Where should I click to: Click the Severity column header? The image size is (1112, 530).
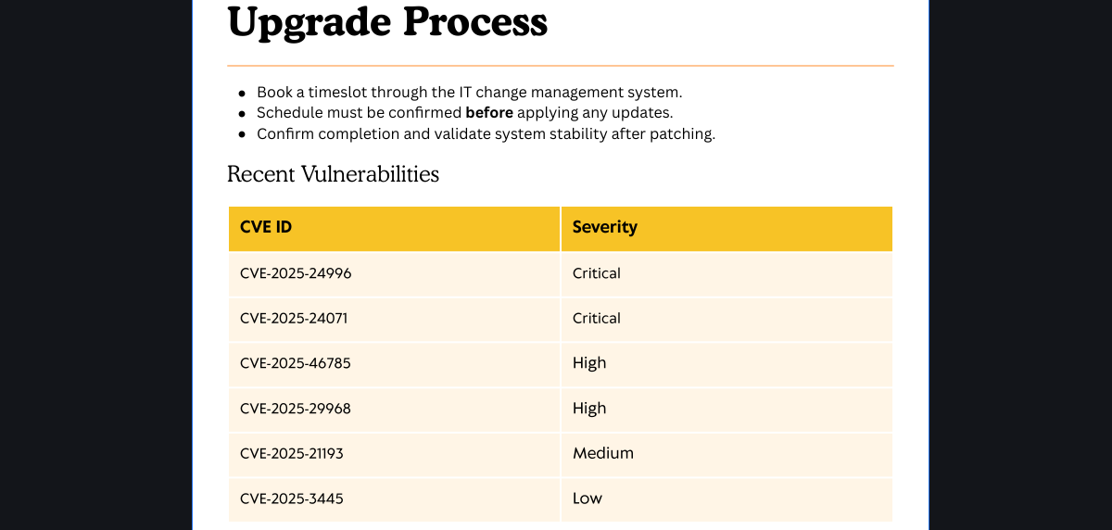[604, 227]
